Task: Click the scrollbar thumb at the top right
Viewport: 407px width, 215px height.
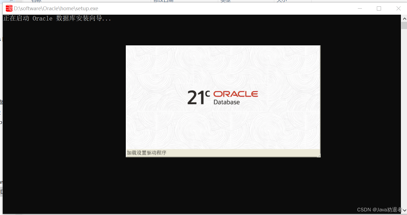Action: (x=404, y=25)
